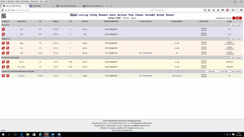Show hidden entries in Proxies section
244x137 pixels.
tap(236, 57)
